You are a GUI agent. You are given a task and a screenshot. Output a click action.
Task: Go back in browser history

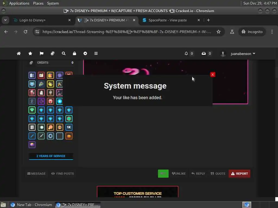(6, 32)
